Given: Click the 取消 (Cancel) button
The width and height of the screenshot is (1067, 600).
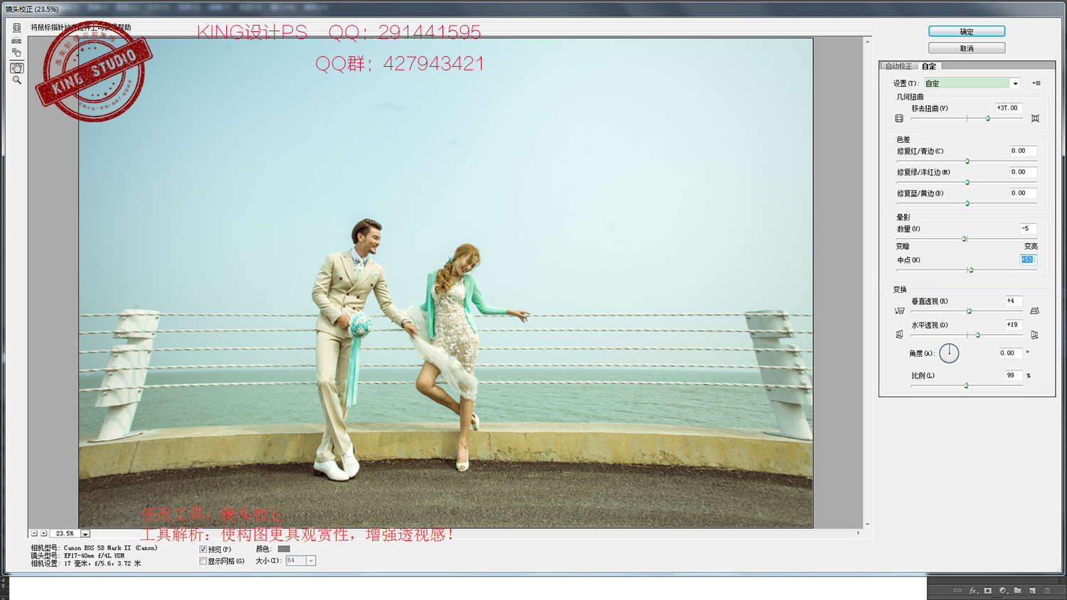Looking at the screenshot, I should click(967, 48).
